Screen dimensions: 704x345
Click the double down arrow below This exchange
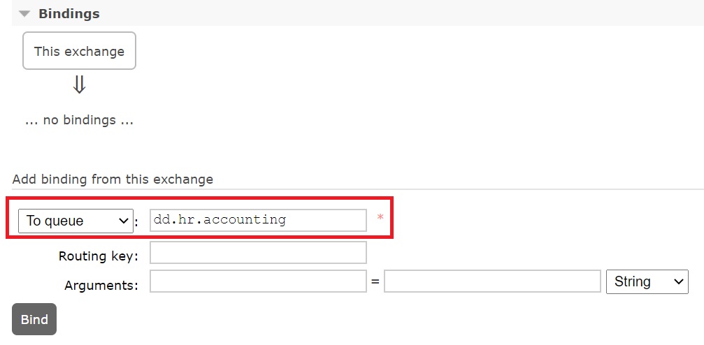pyautogui.click(x=79, y=85)
